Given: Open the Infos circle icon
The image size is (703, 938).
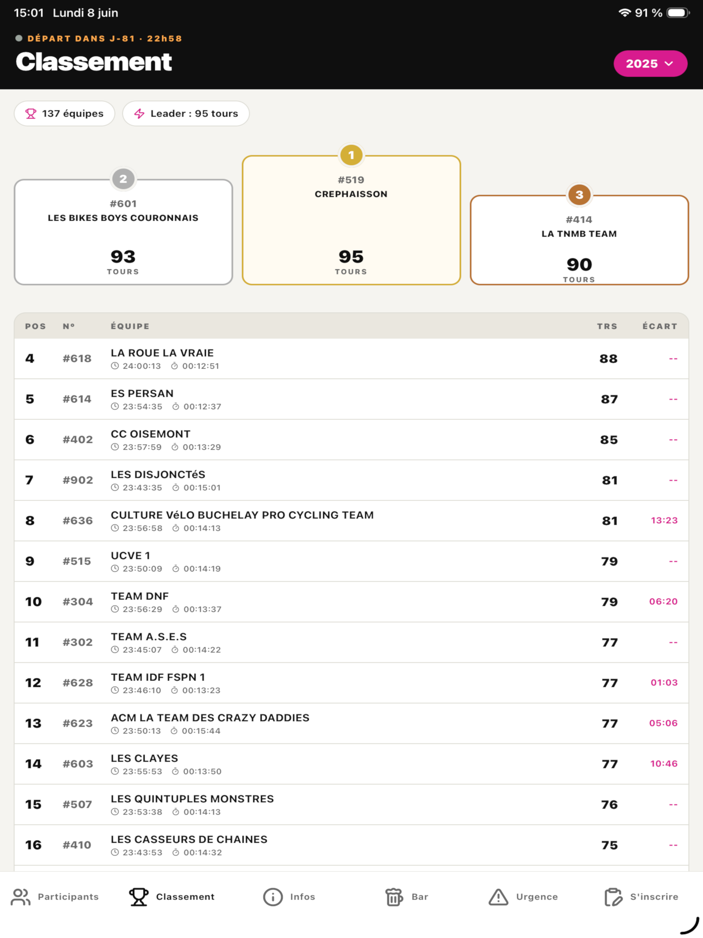Looking at the screenshot, I should pos(273,897).
